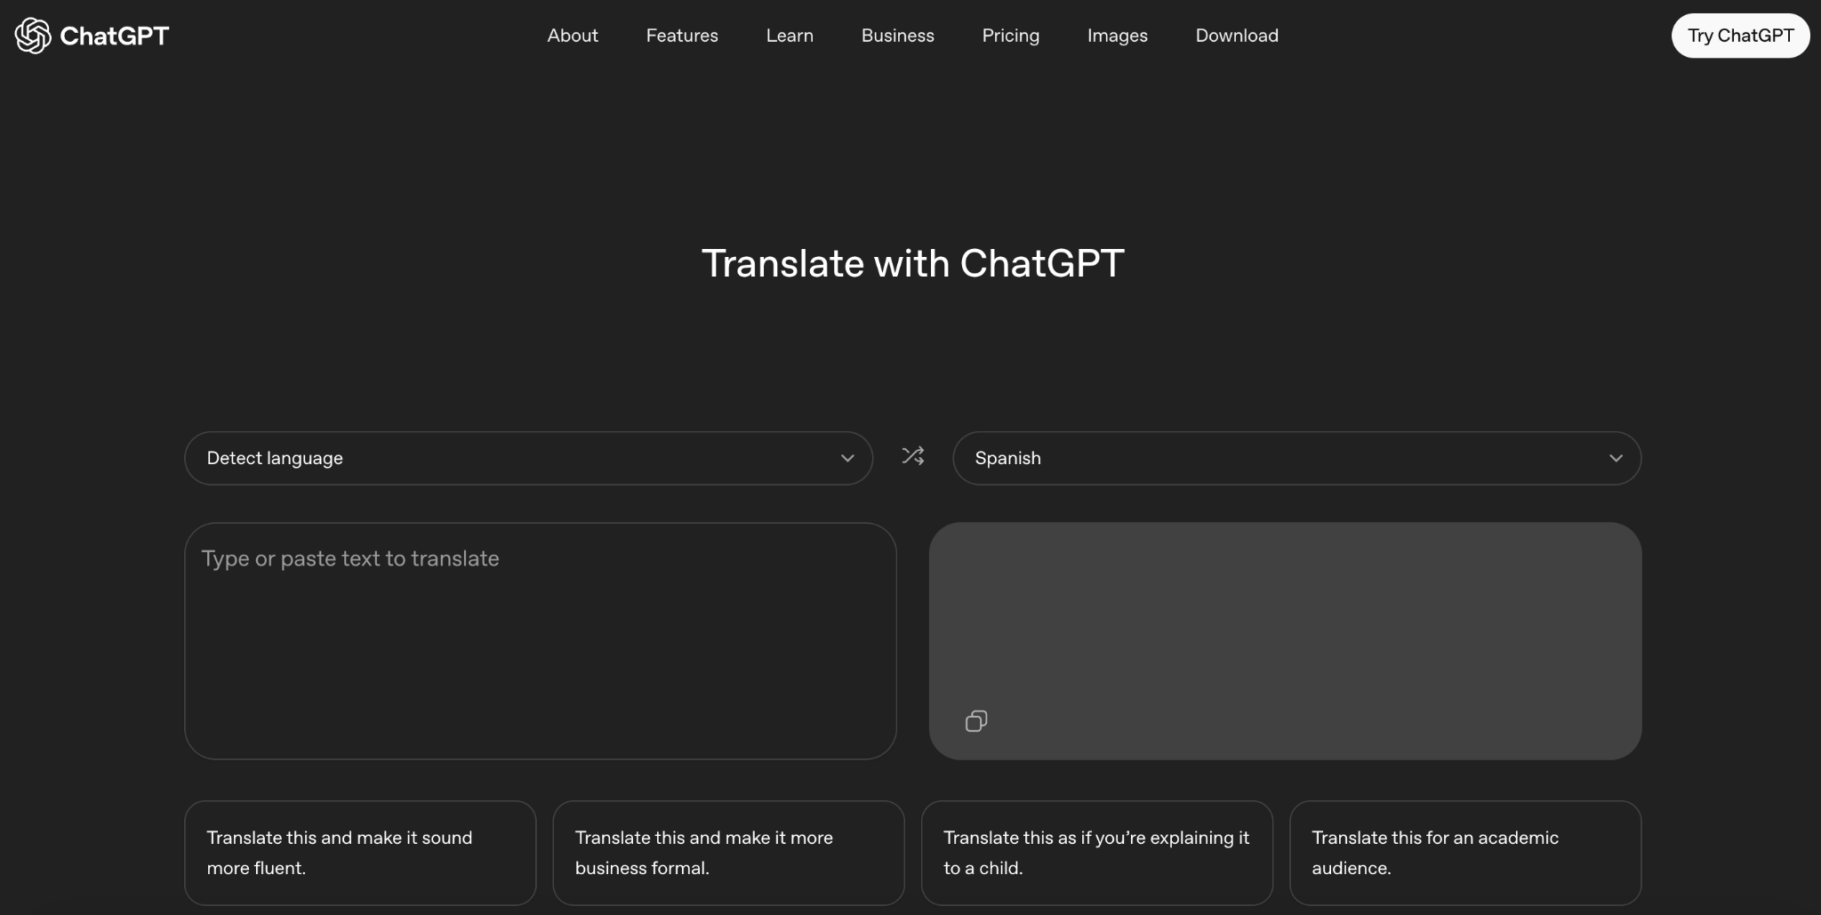Open the Learn navigation link
This screenshot has height=915, width=1821.
point(789,36)
